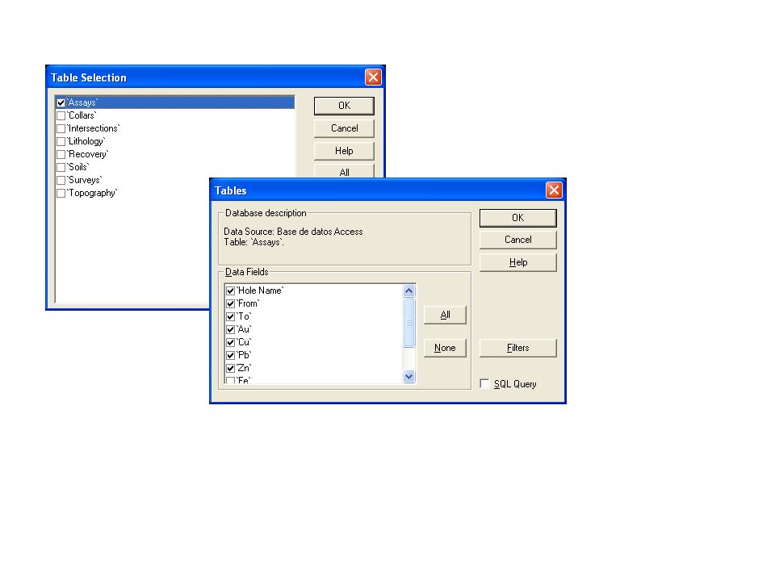The height and width of the screenshot is (581, 775).
Task: Click Cancel in Table Selection dialog
Action: (344, 128)
